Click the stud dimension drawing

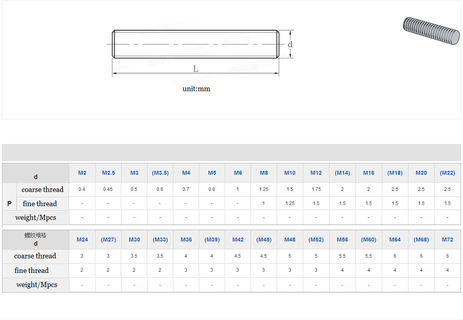(x=200, y=53)
